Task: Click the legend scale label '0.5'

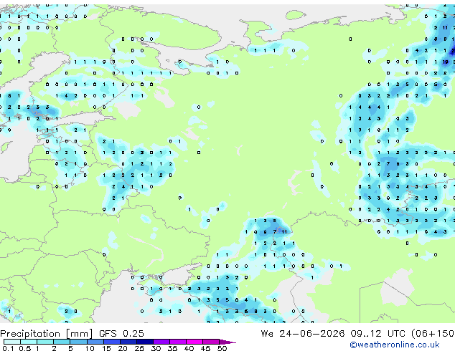Action: [25, 348]
